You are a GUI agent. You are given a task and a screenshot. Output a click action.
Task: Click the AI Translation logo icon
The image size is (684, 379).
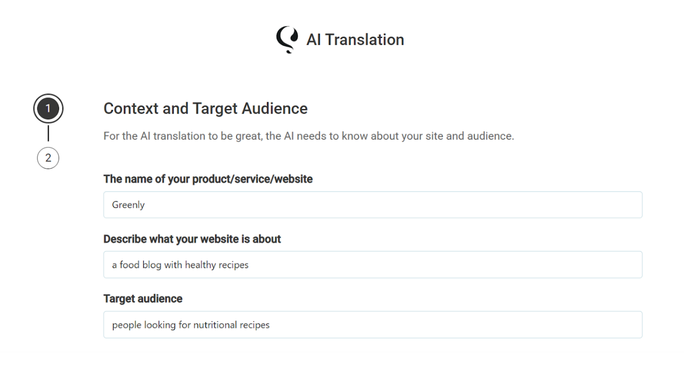(x=287, y=39)
